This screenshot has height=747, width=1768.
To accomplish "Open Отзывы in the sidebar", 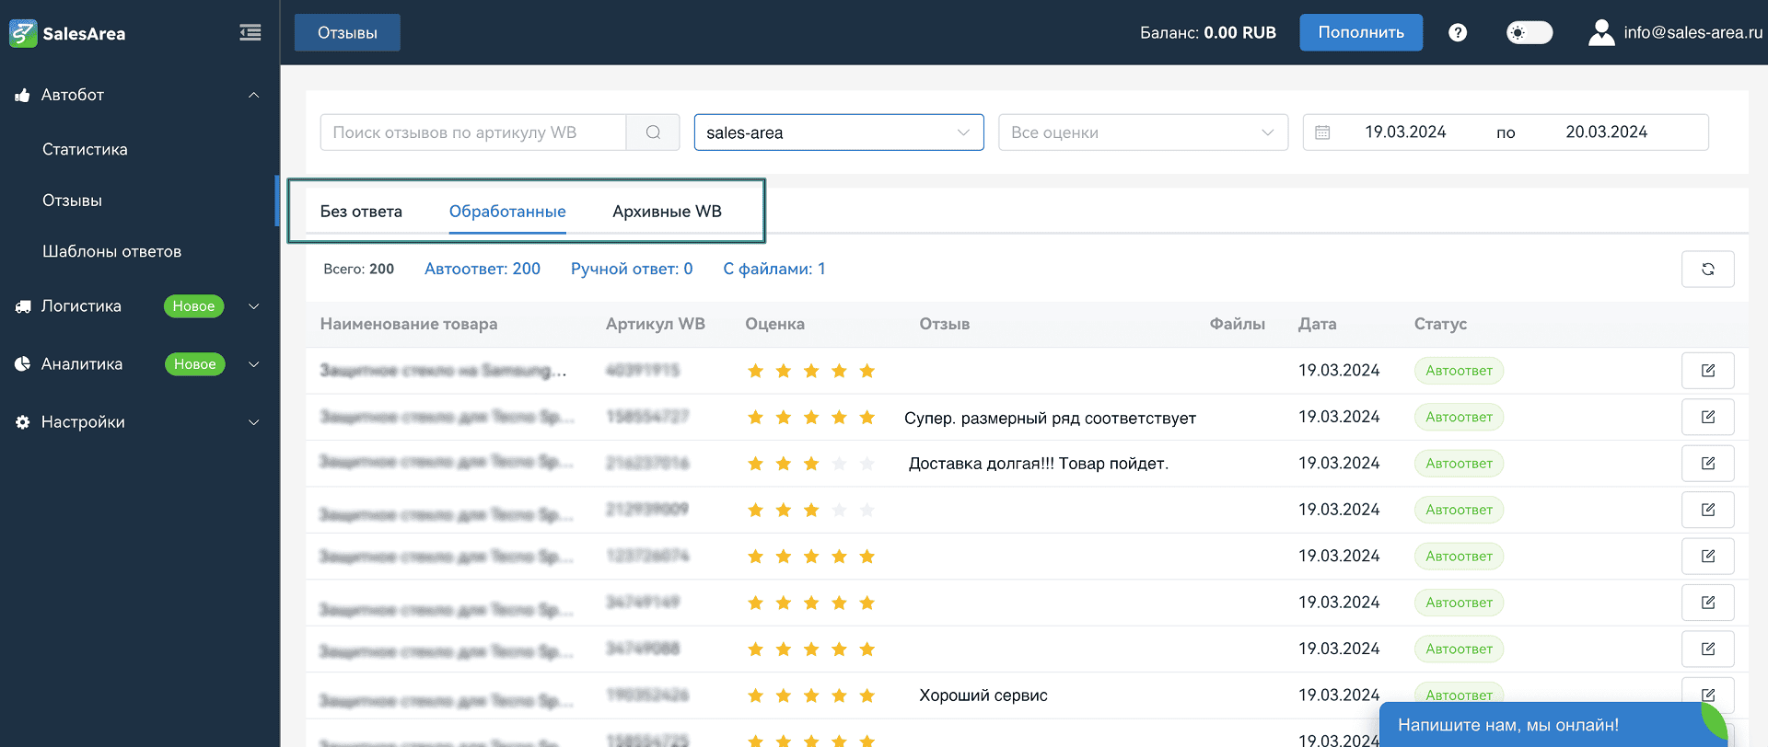I will click(x=72, y=201).
